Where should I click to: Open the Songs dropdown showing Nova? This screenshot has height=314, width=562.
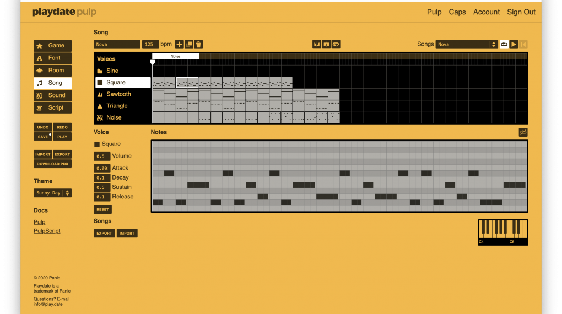click(467, 44)
